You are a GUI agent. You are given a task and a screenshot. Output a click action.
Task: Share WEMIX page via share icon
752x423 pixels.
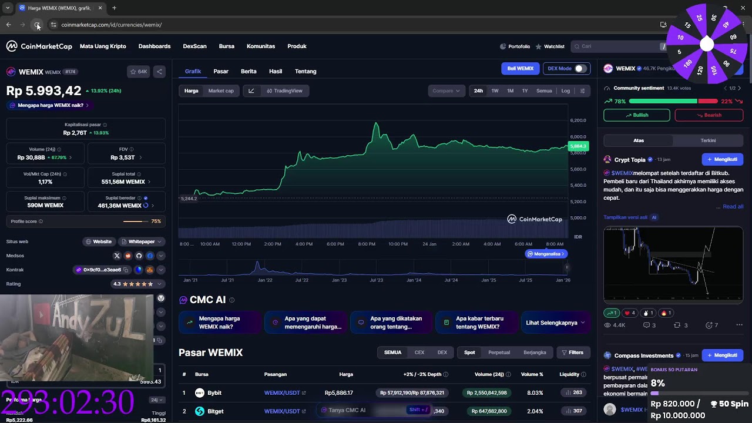(x=159, y=72)
